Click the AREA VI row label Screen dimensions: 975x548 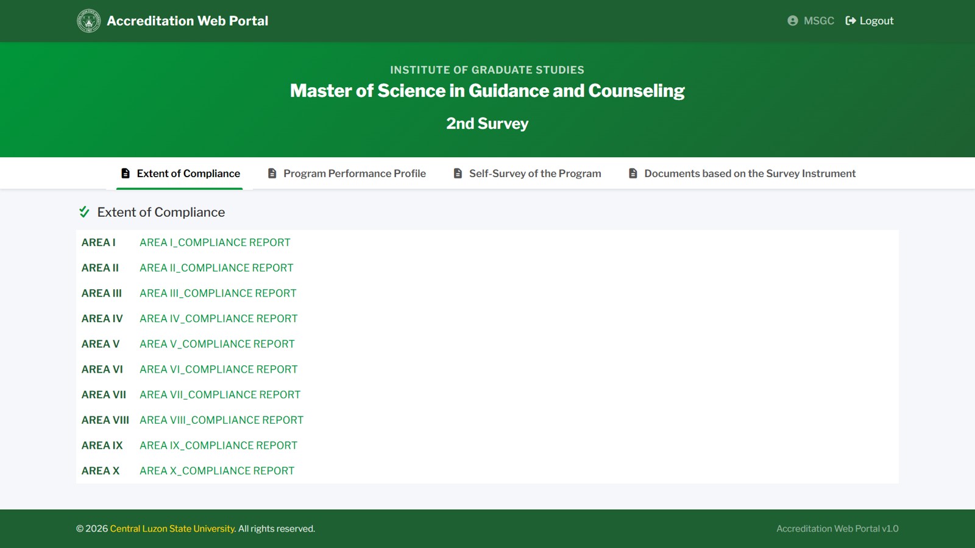click(x=102, y=370)
